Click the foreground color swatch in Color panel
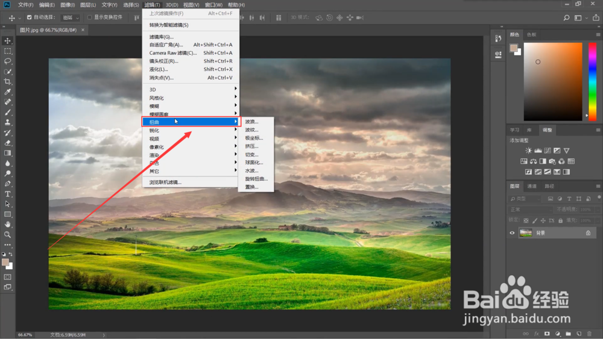 [x=513, y=48]
